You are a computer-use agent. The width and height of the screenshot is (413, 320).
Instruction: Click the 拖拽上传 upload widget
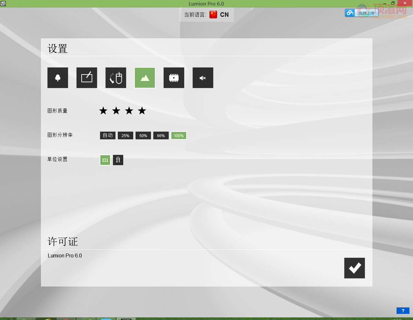pos(362,13)
